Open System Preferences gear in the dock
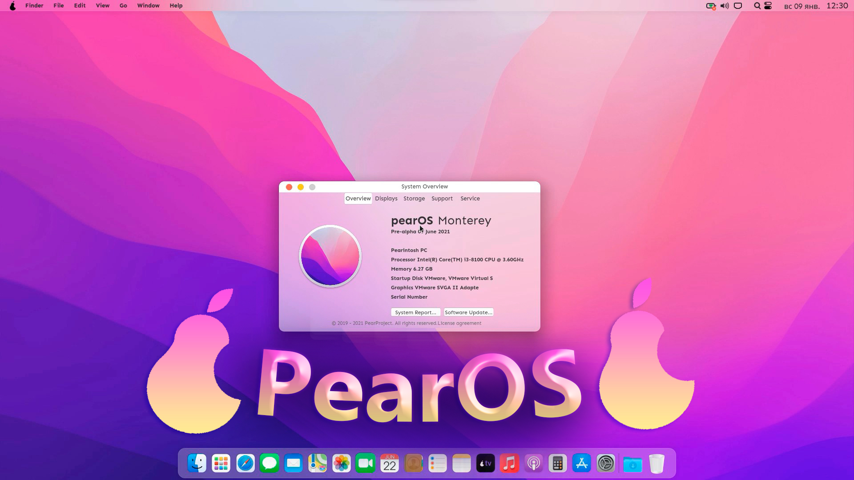The height and width of the screenshot is (480, 854). [x=605, y=464]
